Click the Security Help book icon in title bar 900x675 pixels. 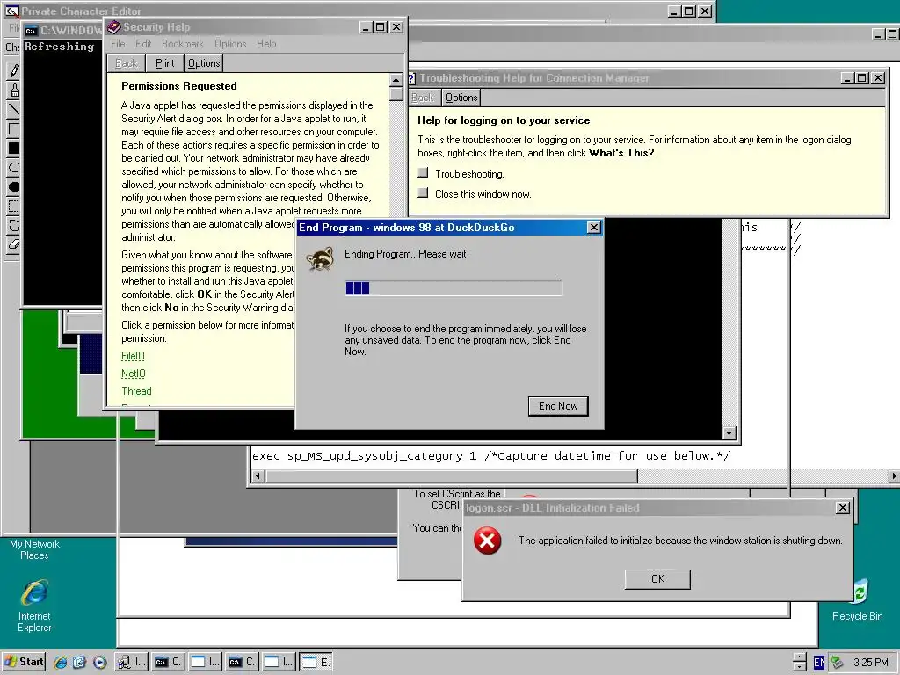pyautogui.click(x=113, y=27)
